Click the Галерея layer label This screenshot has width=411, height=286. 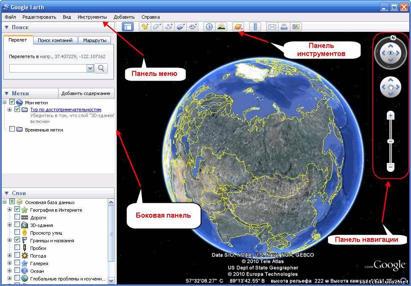39,264
